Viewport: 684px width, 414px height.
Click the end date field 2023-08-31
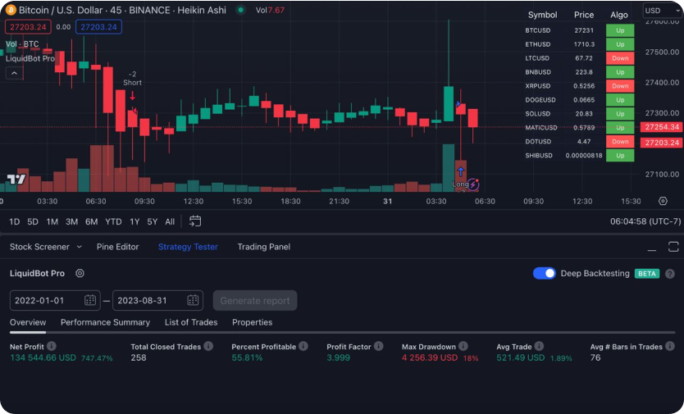point(158,301)
